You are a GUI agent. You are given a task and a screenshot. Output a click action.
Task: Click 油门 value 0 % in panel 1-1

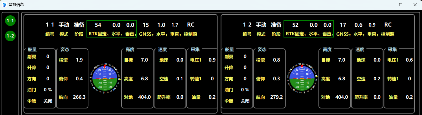pos(48,90)
